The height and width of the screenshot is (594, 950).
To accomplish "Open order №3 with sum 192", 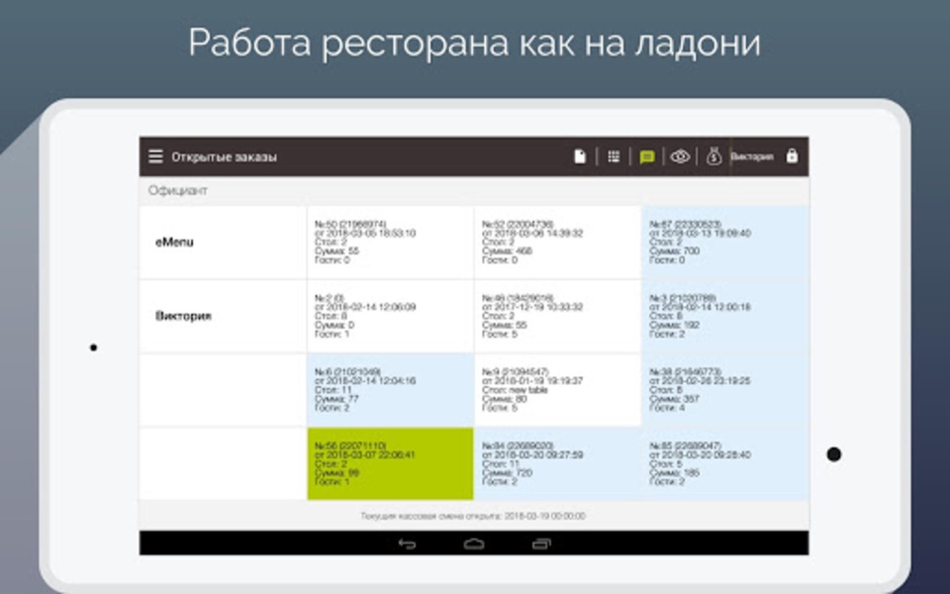I will click(x=725, y=316).
